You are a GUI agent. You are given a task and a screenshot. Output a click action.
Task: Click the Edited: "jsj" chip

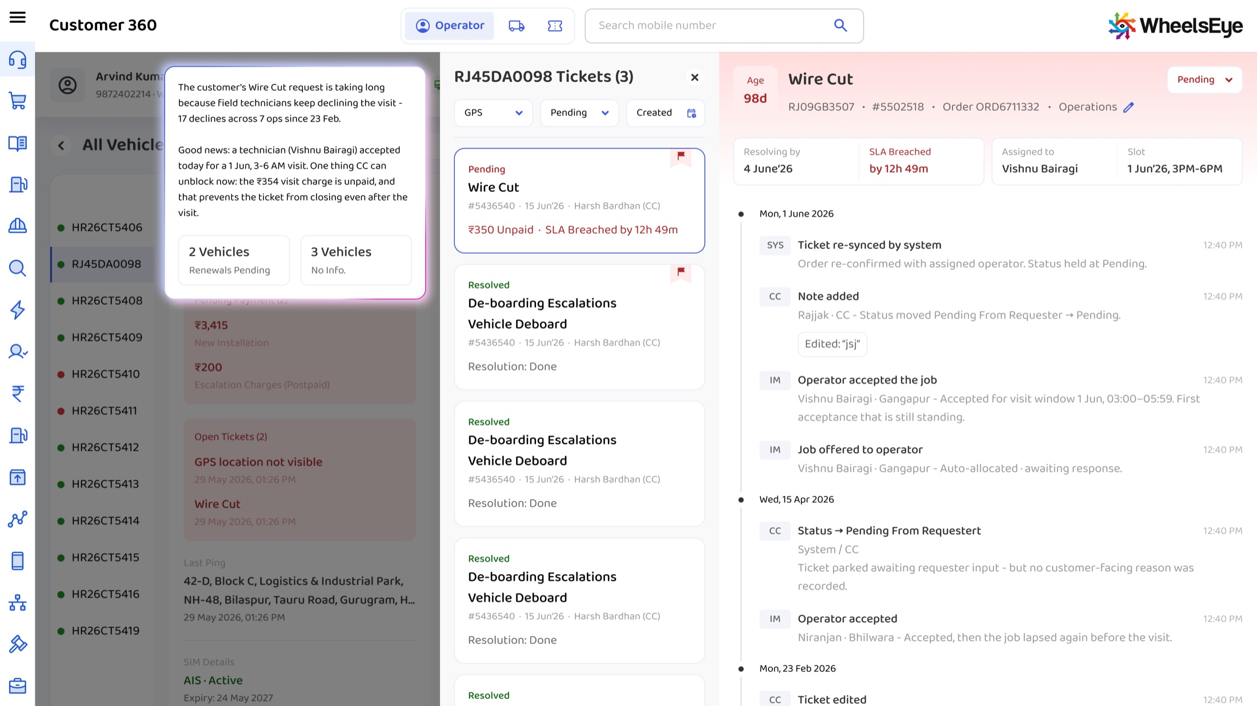coord(832,344)
